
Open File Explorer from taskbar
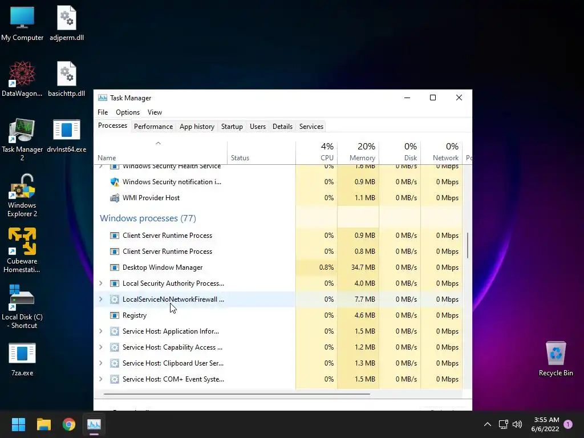(43, 424)
